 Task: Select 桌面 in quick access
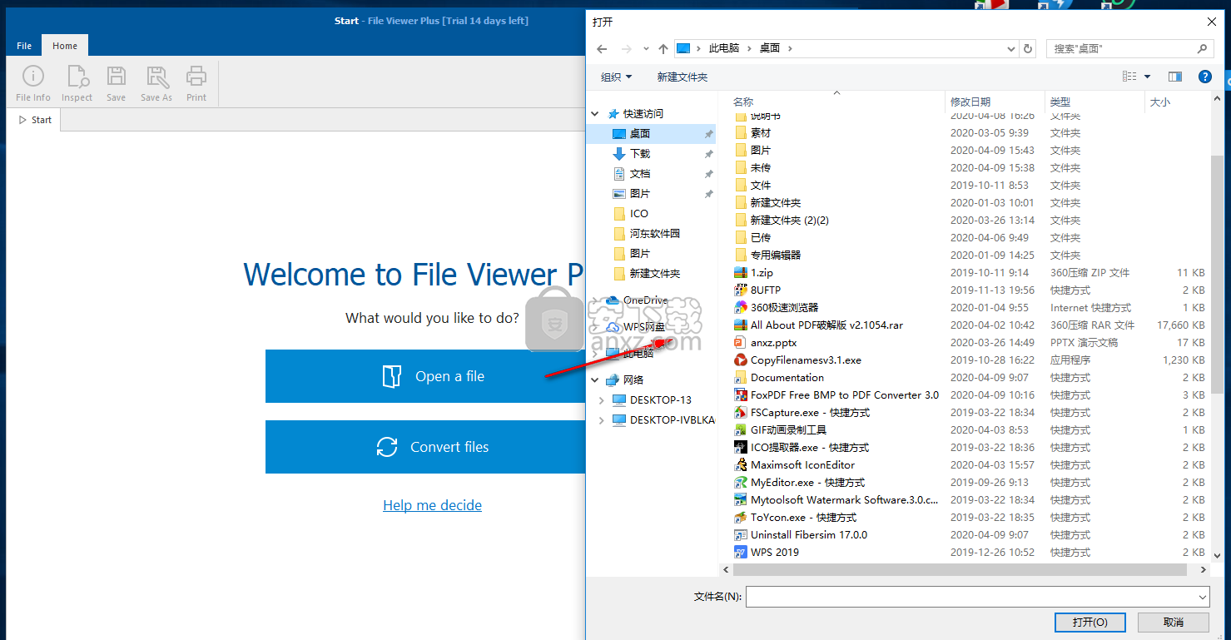pos(653,134)
